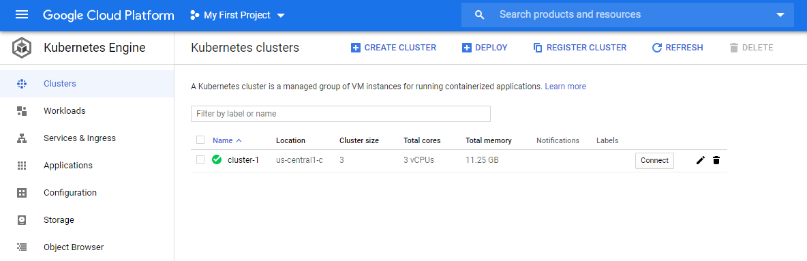Viewport: 807px width, 261px height.
Task: Click the pencil edit icon for cluster-1
Action: pos(700,161)
